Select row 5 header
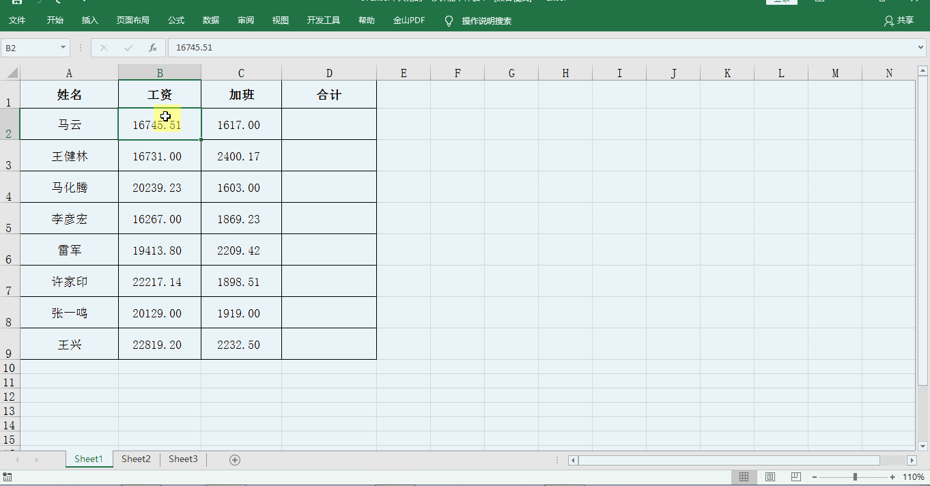The image size is (930, 486). 10,218
